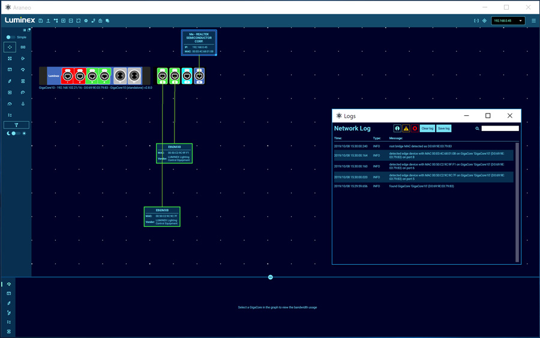Image resolution: width=540 pixels, height=338 pixels.
Task: Select the gauge tab icon in bottom panel
Action: [x=9, y=284]
